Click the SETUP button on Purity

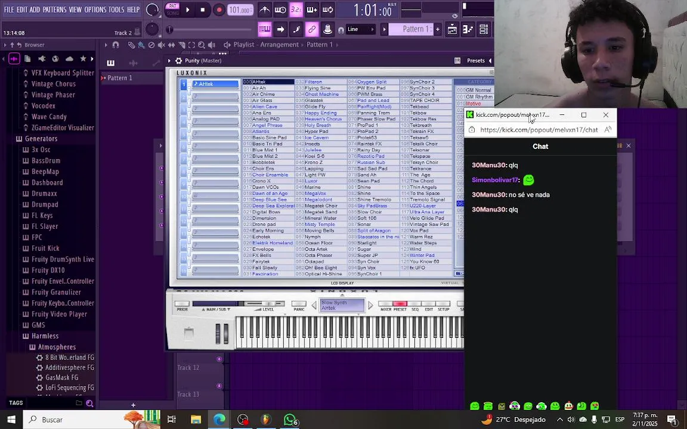(443, 304)
